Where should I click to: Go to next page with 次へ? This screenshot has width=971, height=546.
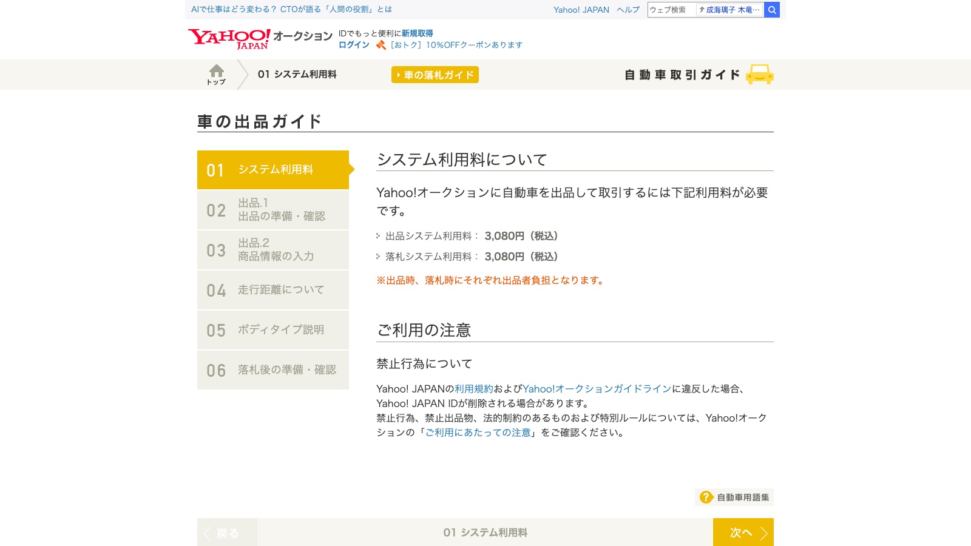[x=743, y=532]
